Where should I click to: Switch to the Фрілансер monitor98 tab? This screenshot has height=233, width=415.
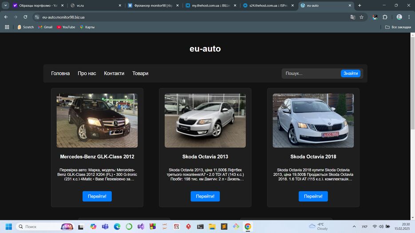pos(154,5)
